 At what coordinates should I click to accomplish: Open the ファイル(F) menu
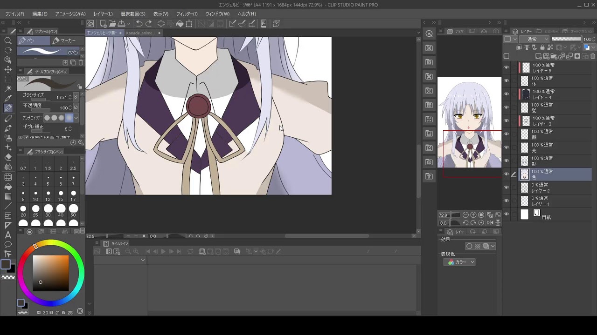(x=15, y=14)
